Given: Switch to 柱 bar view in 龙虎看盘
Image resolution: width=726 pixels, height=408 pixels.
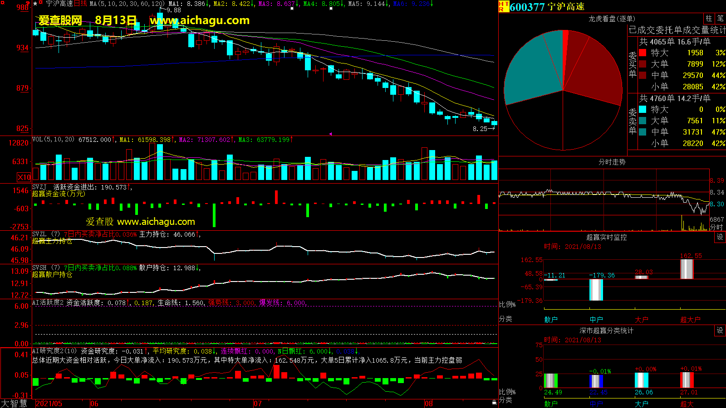Looking at the screenshot, I should (x=709, y=19).
